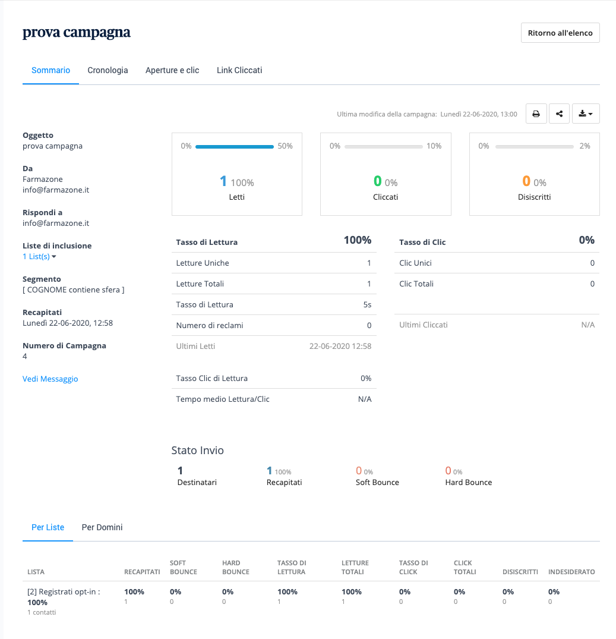
Task: Switch to the Per Domini tab
Action: click(102, 527)
